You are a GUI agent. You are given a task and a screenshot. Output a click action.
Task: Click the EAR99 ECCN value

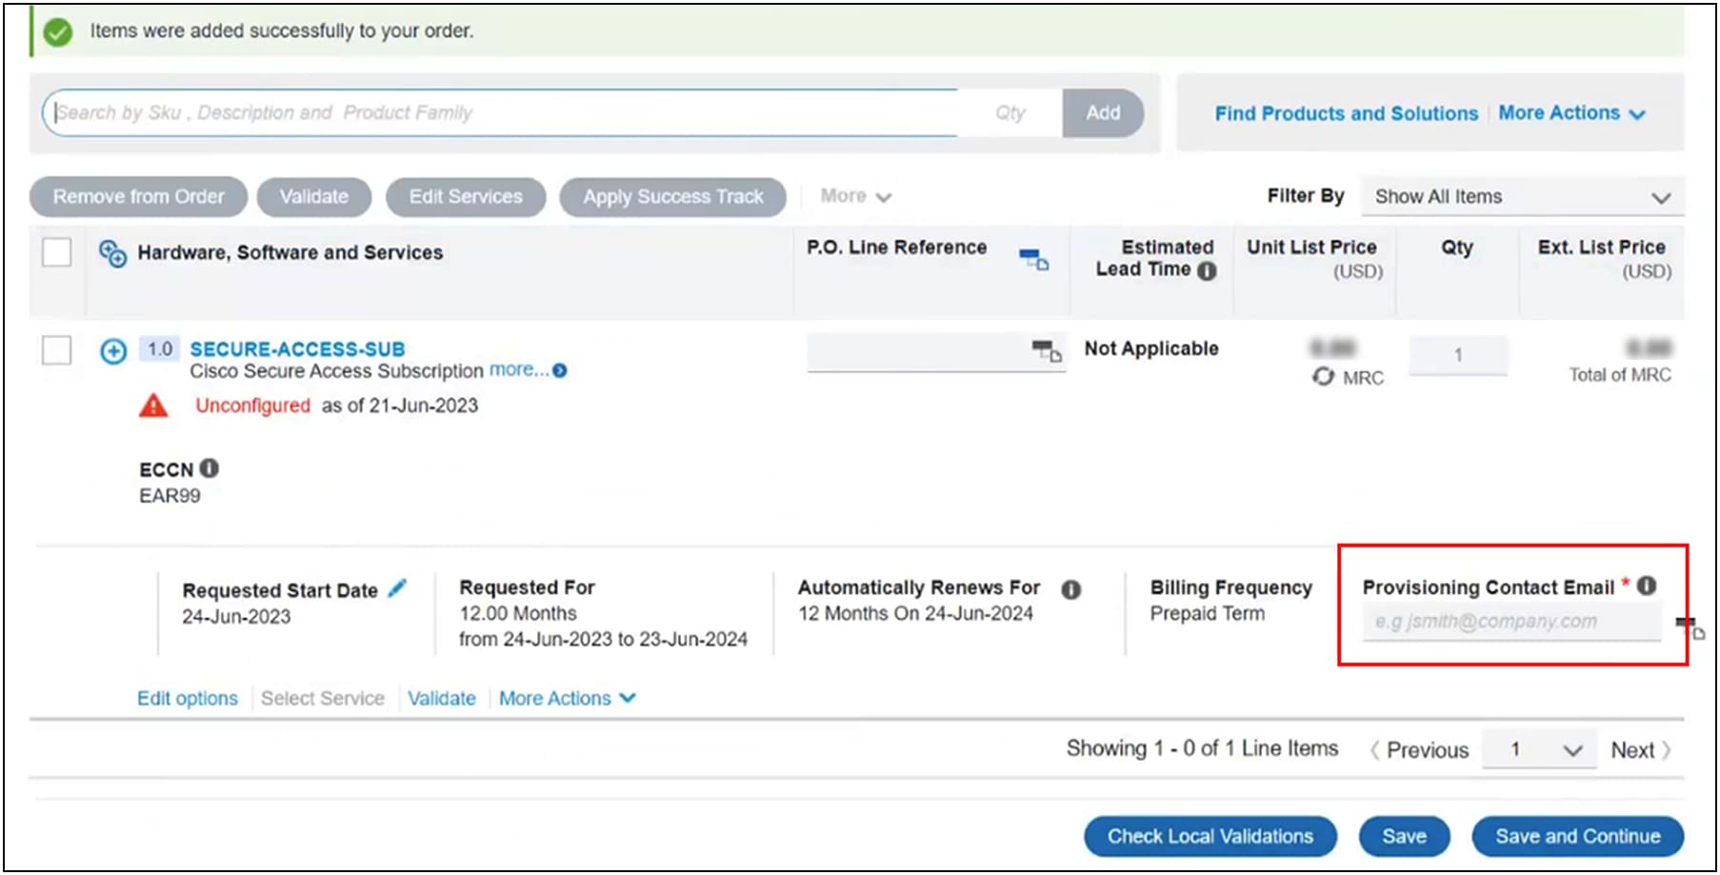pos(170,496)
